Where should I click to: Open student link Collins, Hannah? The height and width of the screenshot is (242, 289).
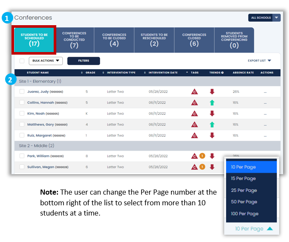47,102
